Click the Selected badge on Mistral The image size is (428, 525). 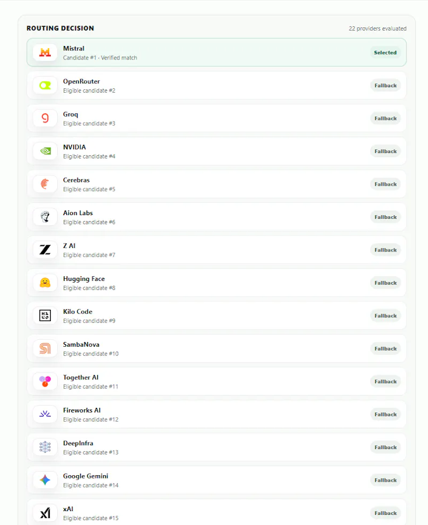click(x=385, y=52)
